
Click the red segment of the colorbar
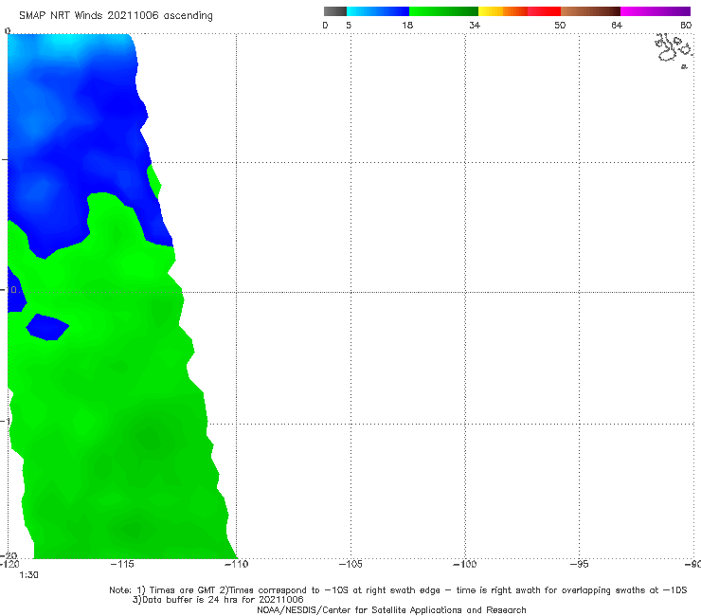click(x=544, y=11)
